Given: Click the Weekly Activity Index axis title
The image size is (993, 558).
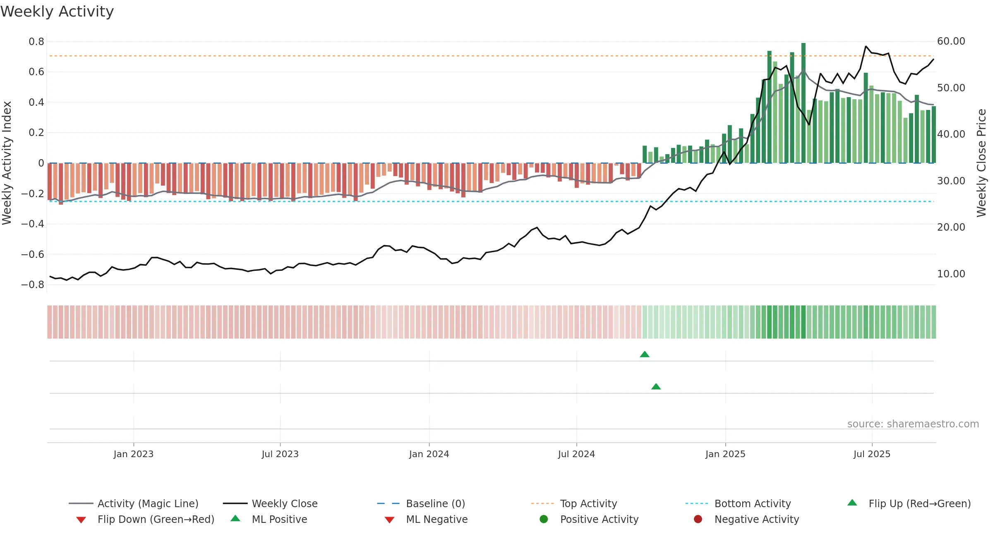Looking at the screenshot, I should pos(7,163).
